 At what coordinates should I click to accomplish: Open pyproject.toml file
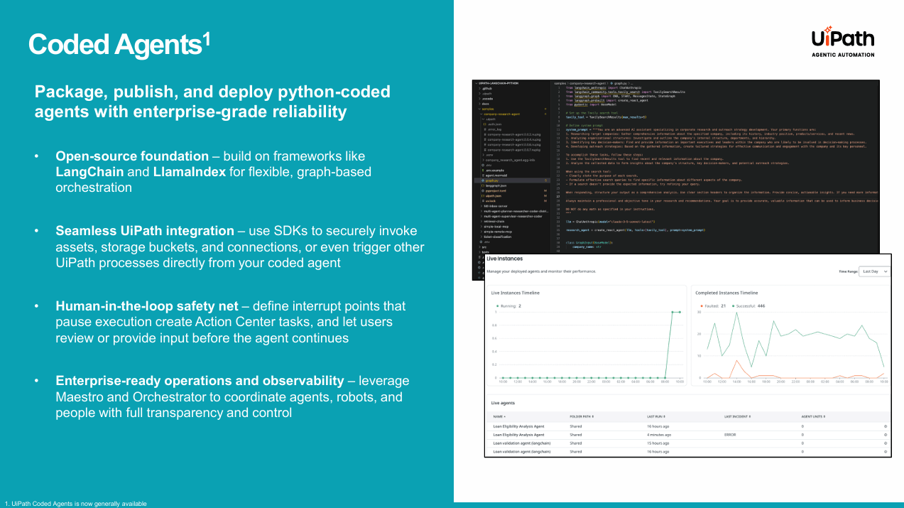click(491, 190)
